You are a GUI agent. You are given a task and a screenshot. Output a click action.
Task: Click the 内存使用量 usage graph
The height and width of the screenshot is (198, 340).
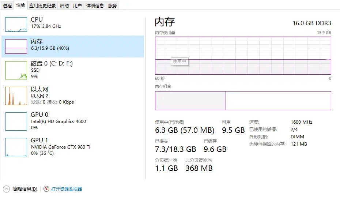tap(243, 55)
